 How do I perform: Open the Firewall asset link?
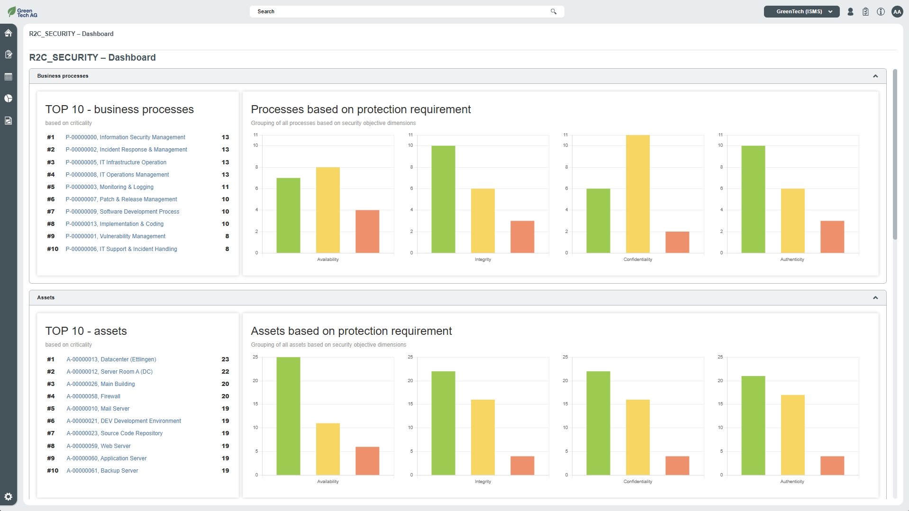[93, 396]
